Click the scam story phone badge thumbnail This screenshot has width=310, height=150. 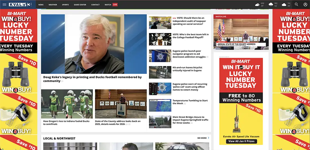160,89
